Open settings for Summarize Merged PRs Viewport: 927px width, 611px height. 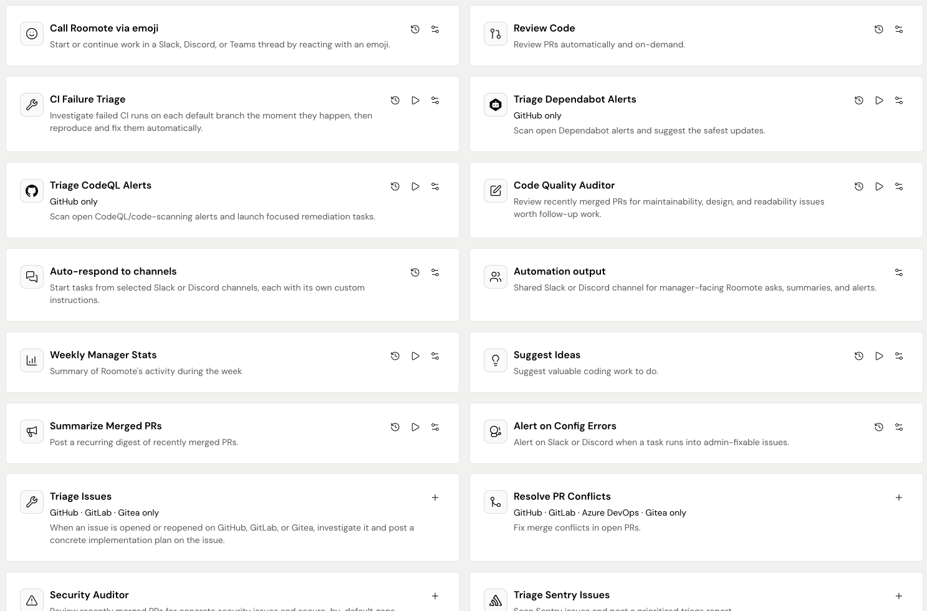point(435,427)
